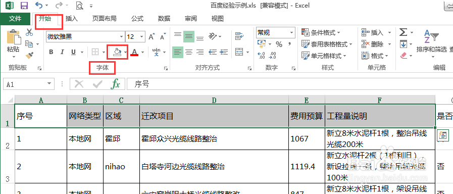Viewport: 453px width, 194px height.
Task: Click the Paste clipboard icon
Action: point(14,37)
